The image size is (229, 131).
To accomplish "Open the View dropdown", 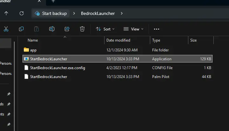I will coord(133,29).
